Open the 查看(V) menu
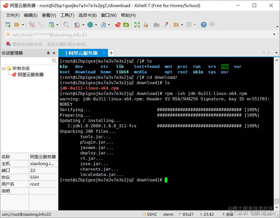Viewport: 280px width, 218px height. click(x=49, y=15)
